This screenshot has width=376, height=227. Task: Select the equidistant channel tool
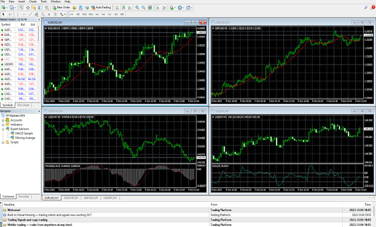click(x=36, y=14)
